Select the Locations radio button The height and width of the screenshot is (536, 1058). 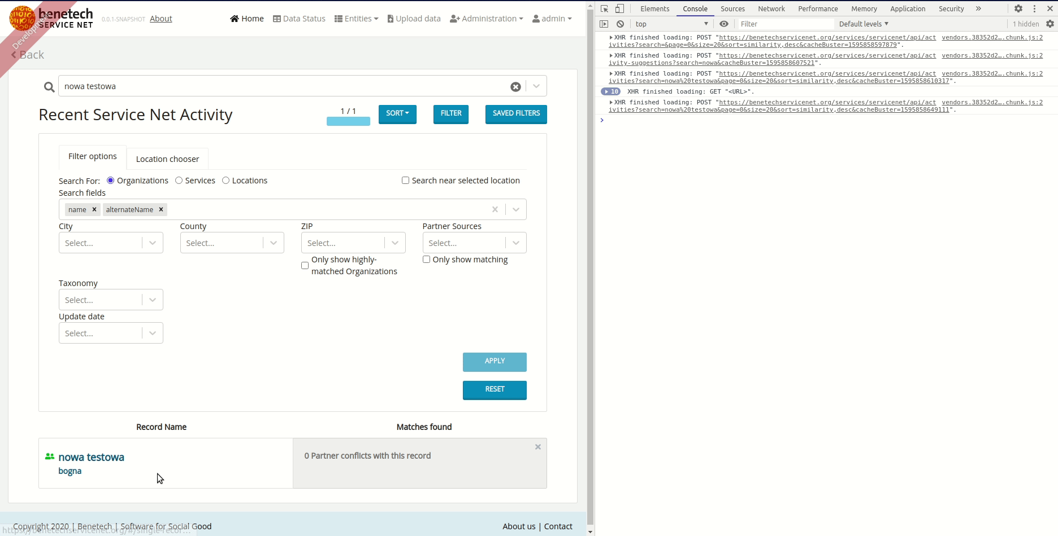point(226,181)
